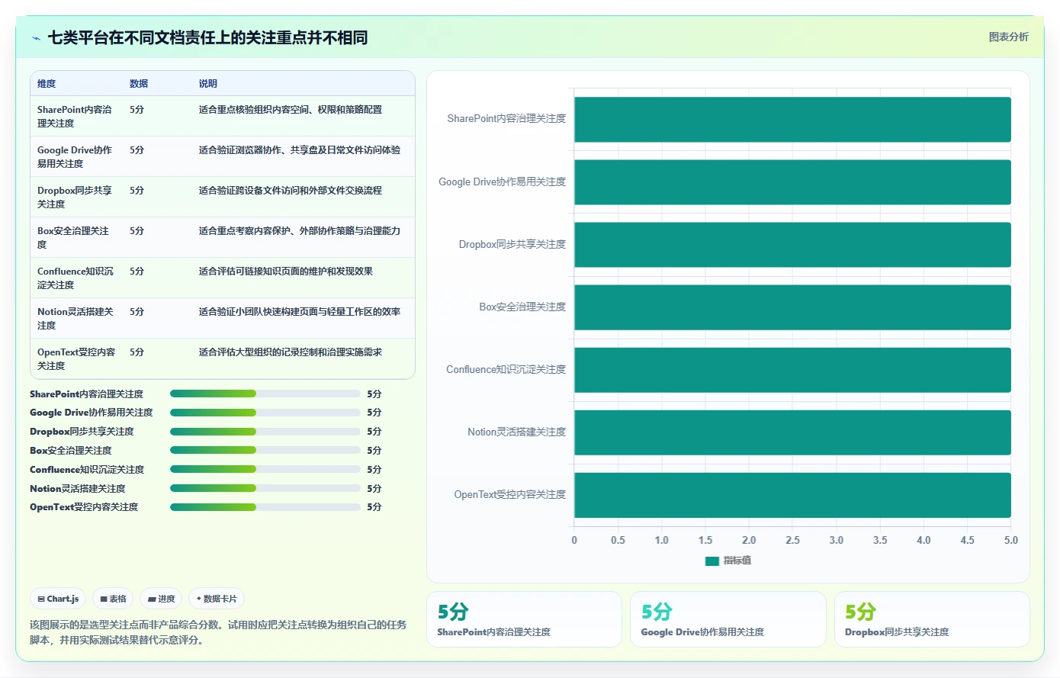This screenshot has width=1060, height=678.
Task: Select table cell SharePoint内容治理关注度
Action: (x=76, y=116)
